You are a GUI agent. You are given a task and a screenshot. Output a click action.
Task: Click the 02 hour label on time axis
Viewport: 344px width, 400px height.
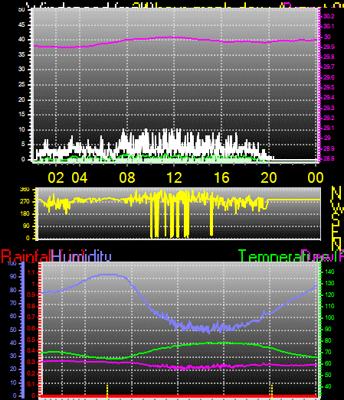(56, 177)
